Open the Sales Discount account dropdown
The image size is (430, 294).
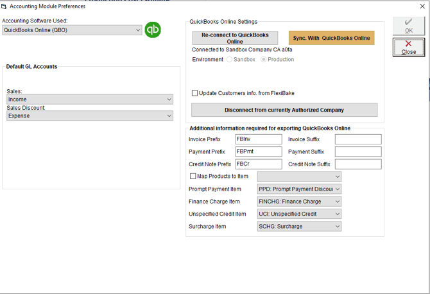click(90, 116)
